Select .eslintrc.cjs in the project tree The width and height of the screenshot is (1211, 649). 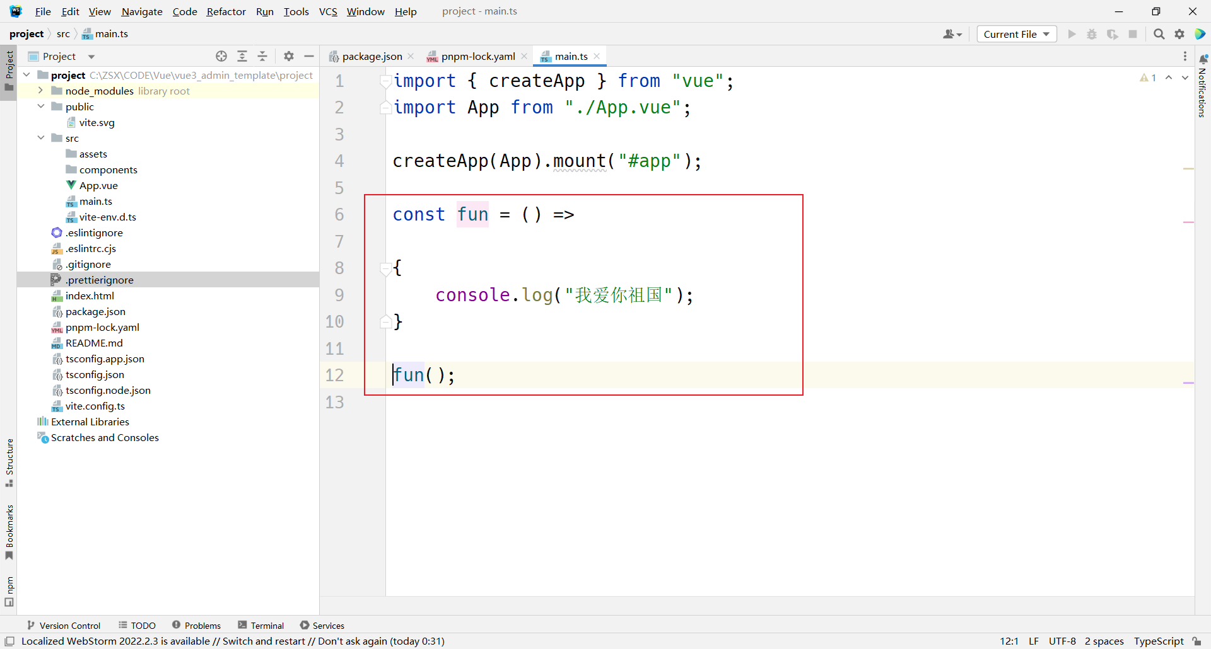click(x=91, y=248)
